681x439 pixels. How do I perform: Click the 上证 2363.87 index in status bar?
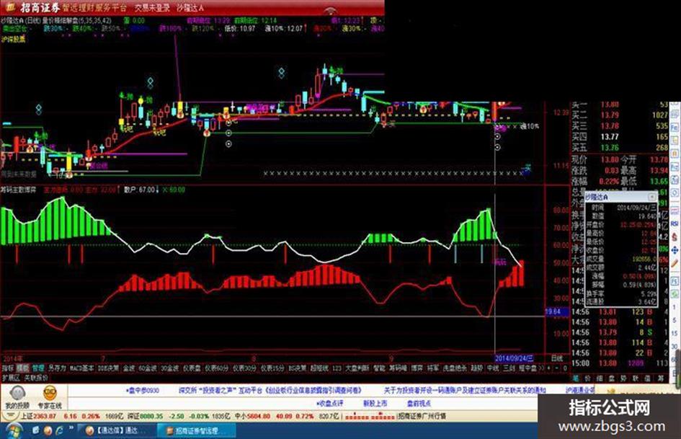coord(39,417)
